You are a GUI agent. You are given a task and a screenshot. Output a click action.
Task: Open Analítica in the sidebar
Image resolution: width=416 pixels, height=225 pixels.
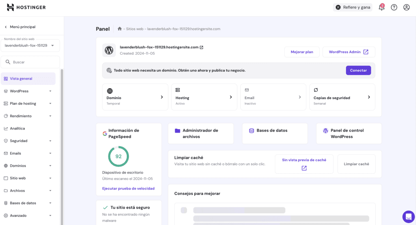28,128
